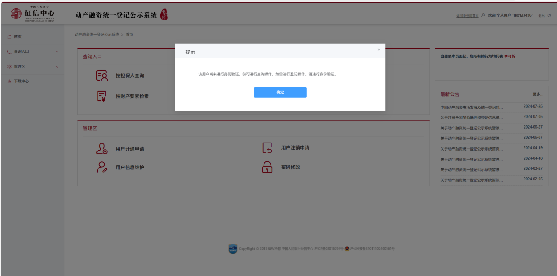Screen dimensions: 557x276
Task: Click the police badge icon in footer
Action: pos(347,249)
